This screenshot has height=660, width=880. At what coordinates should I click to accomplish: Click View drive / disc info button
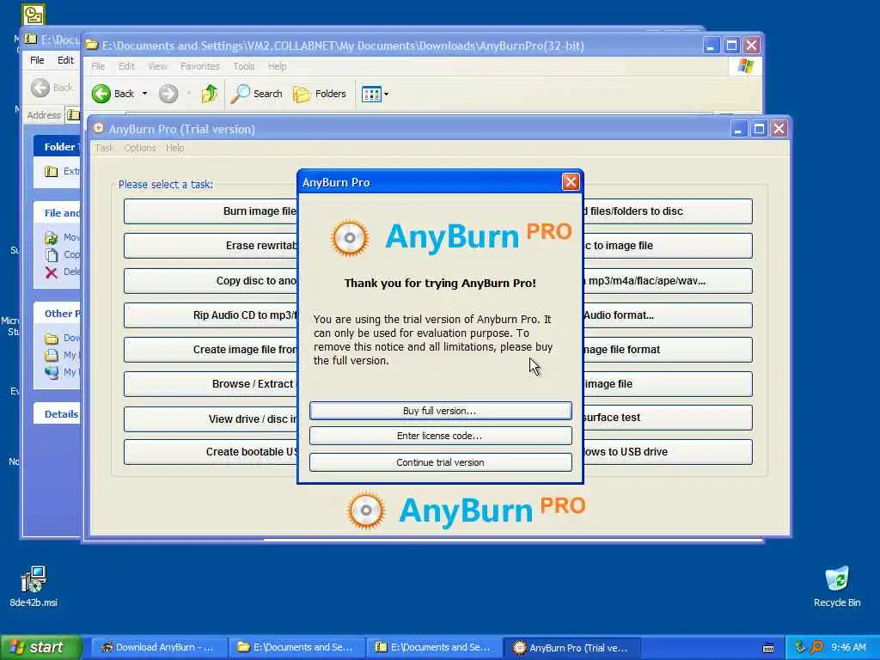click(211, 419)
